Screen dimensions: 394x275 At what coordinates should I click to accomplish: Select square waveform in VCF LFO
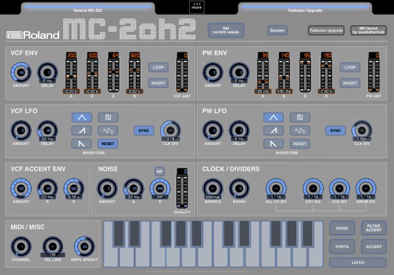(x=108, y=117)
